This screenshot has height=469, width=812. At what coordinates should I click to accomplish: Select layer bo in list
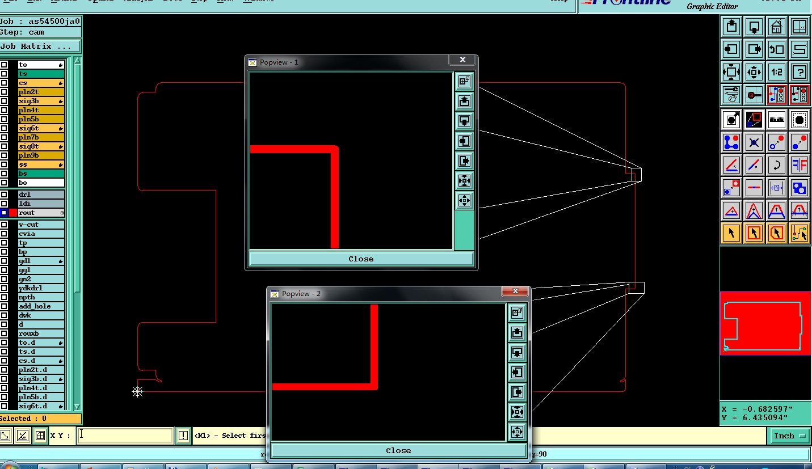41,183
